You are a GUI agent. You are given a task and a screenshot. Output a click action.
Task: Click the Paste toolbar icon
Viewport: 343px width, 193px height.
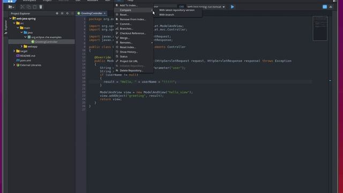click(x=34, y=7)
